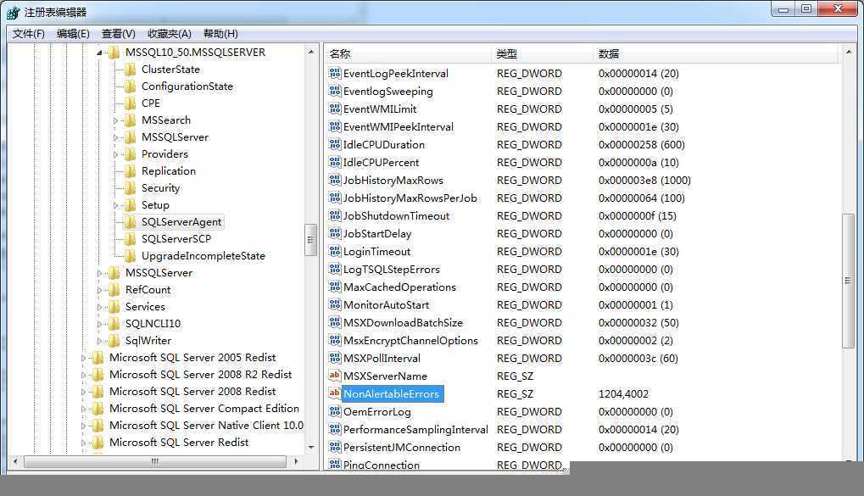864x496 pixels.
Task: Open the 查看(V) menu
Action: pyautogui.click(x=119, y=34)
